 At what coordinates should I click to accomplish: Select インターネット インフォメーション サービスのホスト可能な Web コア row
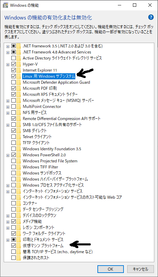coord(72,197)
